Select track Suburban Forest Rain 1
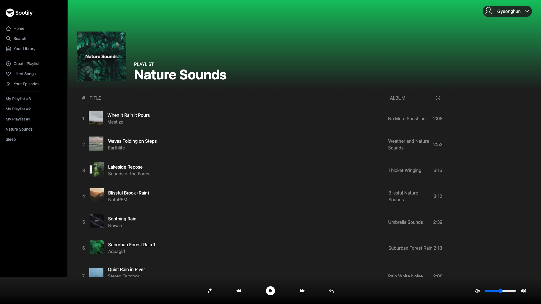 pos(132,245)
